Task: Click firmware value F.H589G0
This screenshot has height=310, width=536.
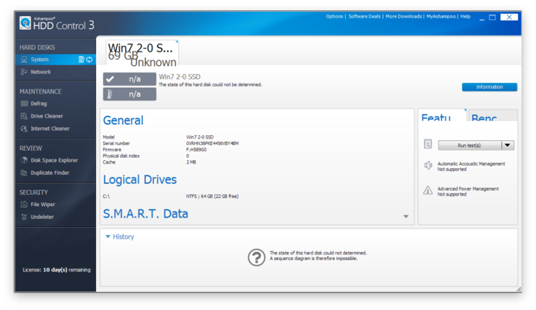Action: (196, 150)
